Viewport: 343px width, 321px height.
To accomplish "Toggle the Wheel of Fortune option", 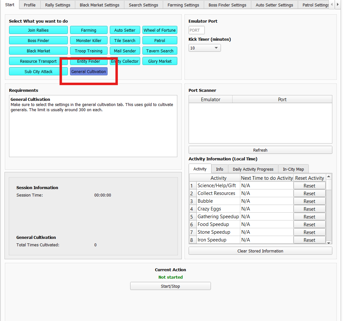I will 160,30.
